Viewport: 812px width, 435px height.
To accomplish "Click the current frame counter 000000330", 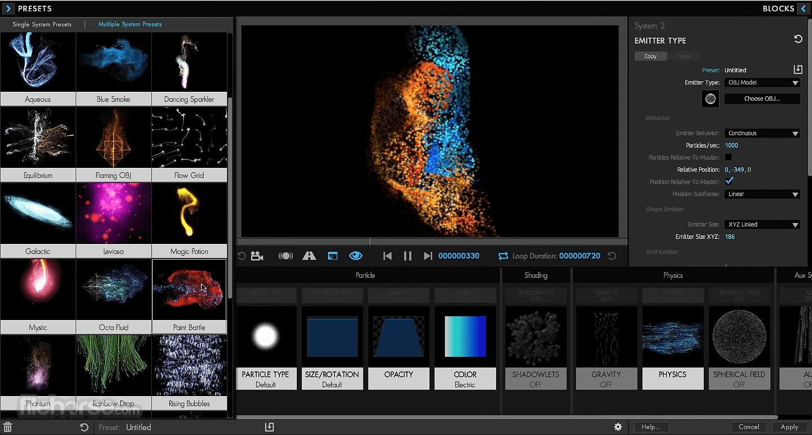I will tap(459, 256).
